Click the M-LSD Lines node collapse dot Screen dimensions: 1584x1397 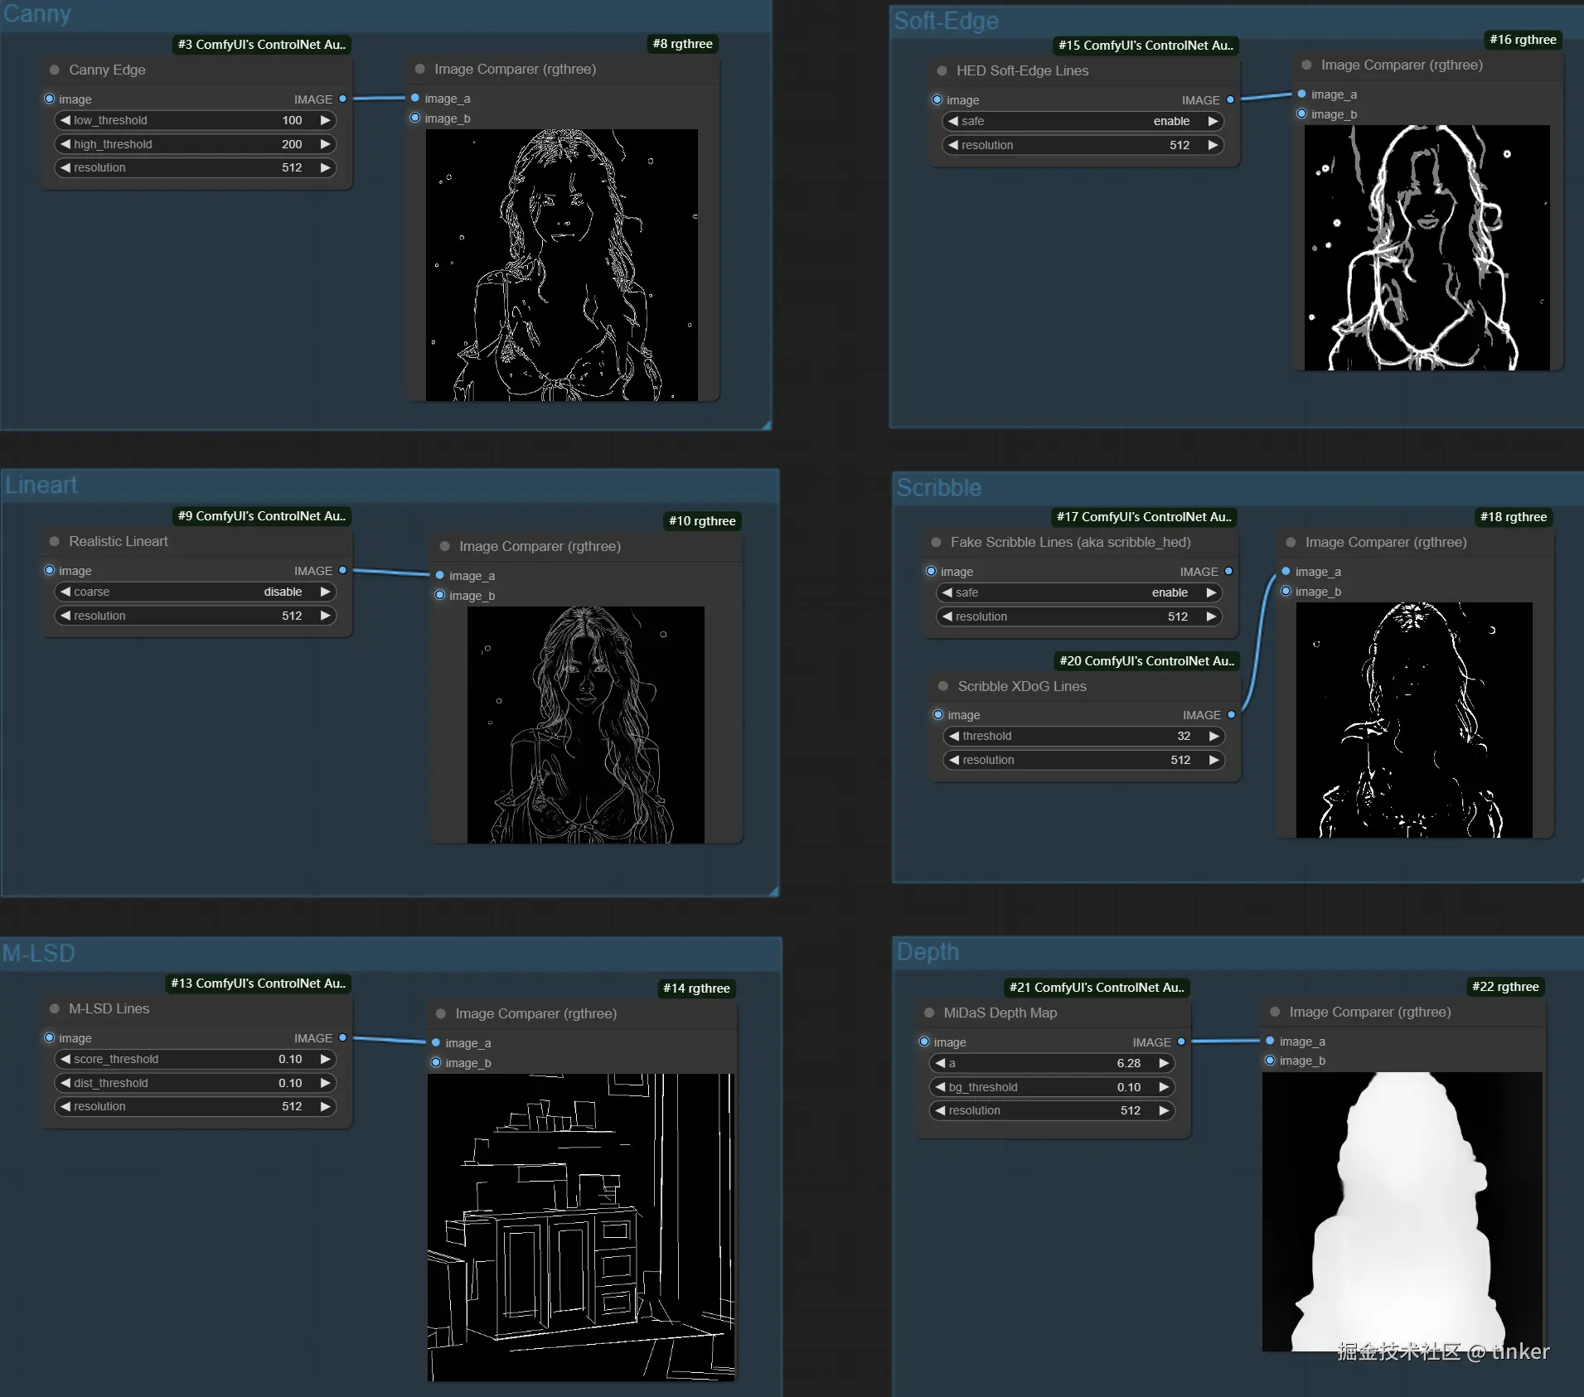click(55, 1009)
